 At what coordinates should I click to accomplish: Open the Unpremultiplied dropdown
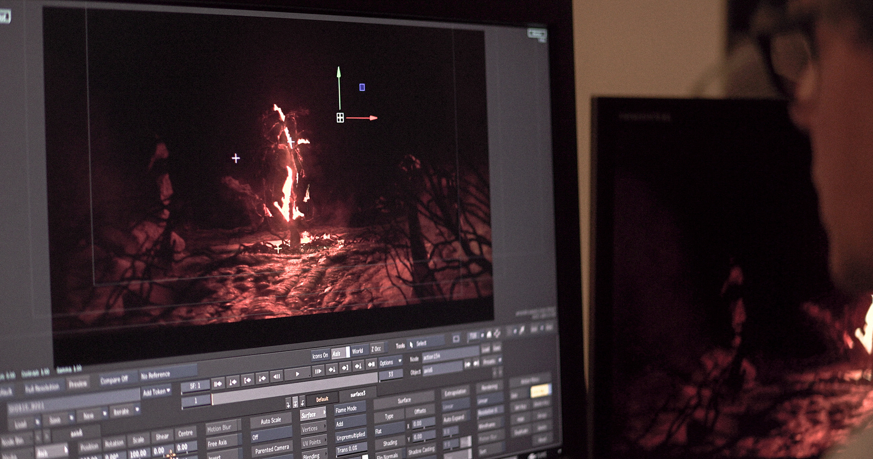pos(351,436)
